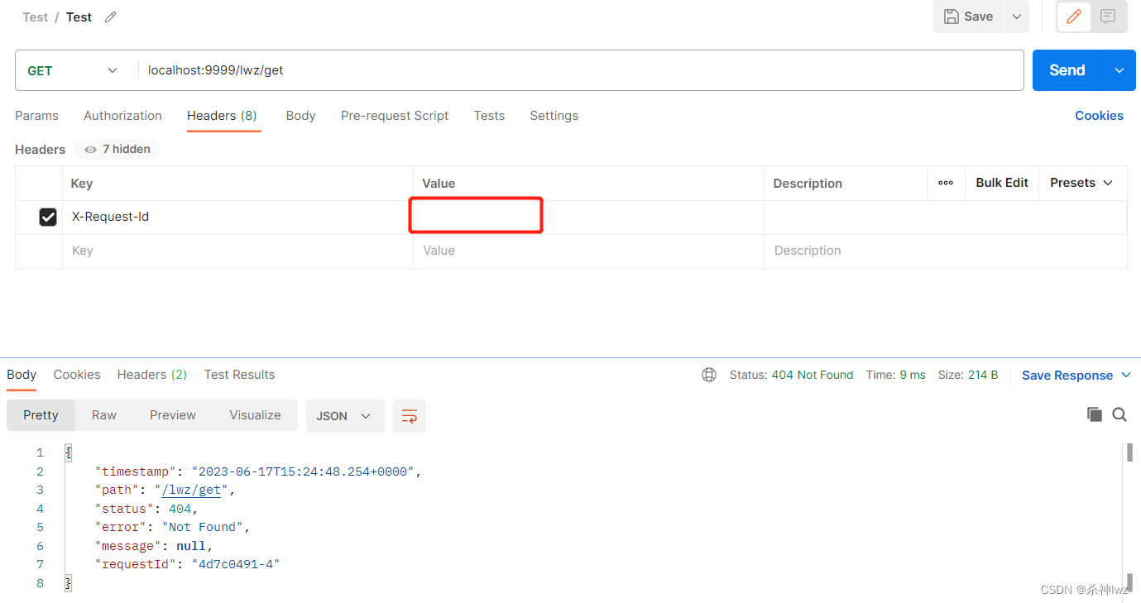This screenshot has width=1141, height=603.
Task: Open the Presets dropdown
Action: click(1081, 183)
